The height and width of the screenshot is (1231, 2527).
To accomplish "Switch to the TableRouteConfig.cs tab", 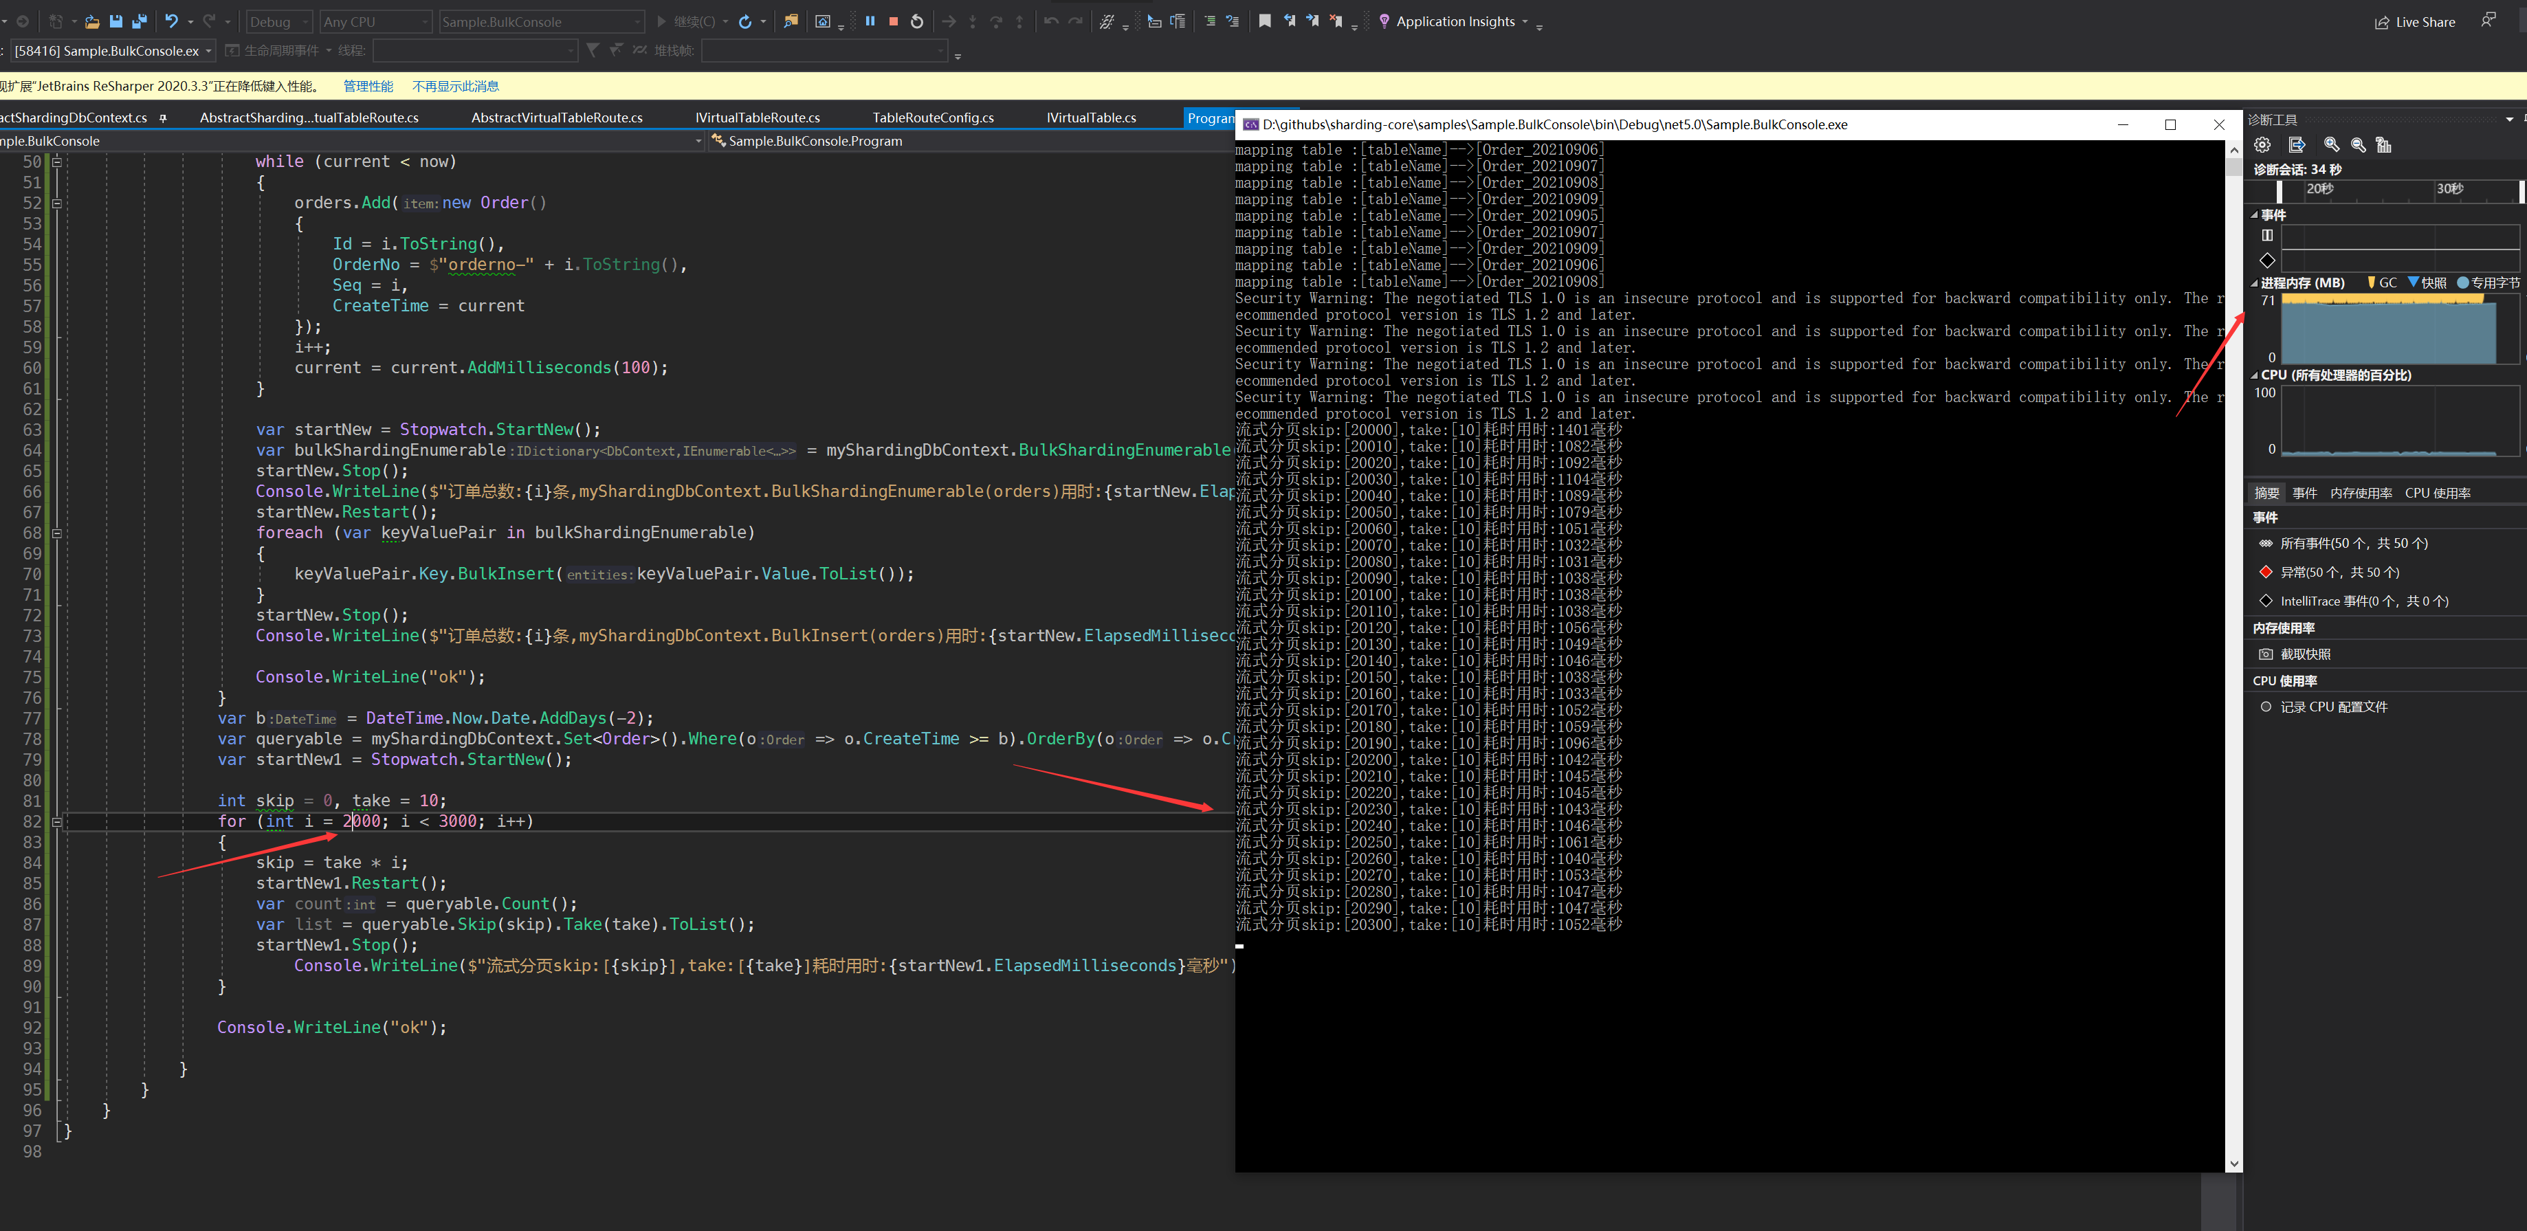I will click(933, 118).
